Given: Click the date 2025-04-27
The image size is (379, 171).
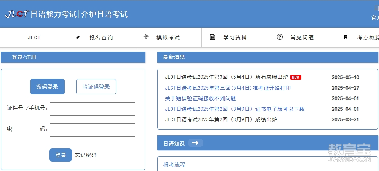Looking at the screenshot, I should coord(345,88).
